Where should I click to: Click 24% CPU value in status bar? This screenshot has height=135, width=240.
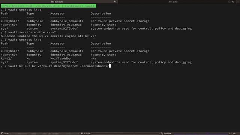pyautogui.click(x=6, y=133)
